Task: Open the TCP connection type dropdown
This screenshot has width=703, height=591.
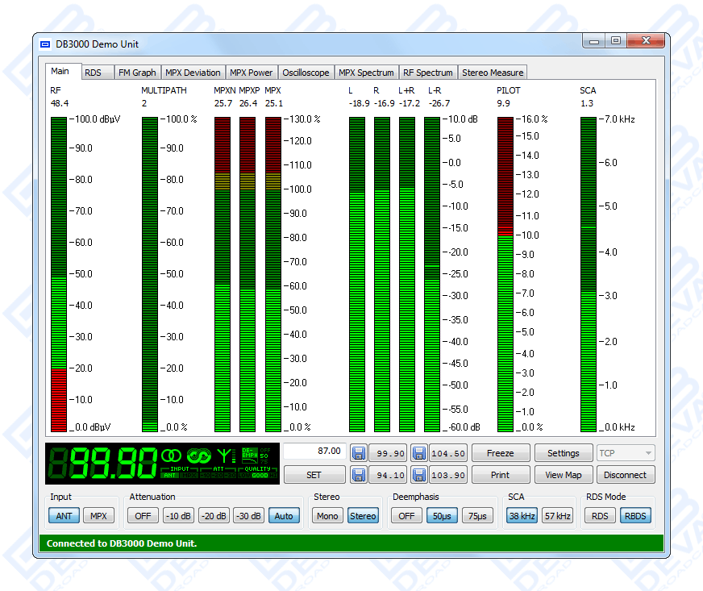Action: point(626,453)
